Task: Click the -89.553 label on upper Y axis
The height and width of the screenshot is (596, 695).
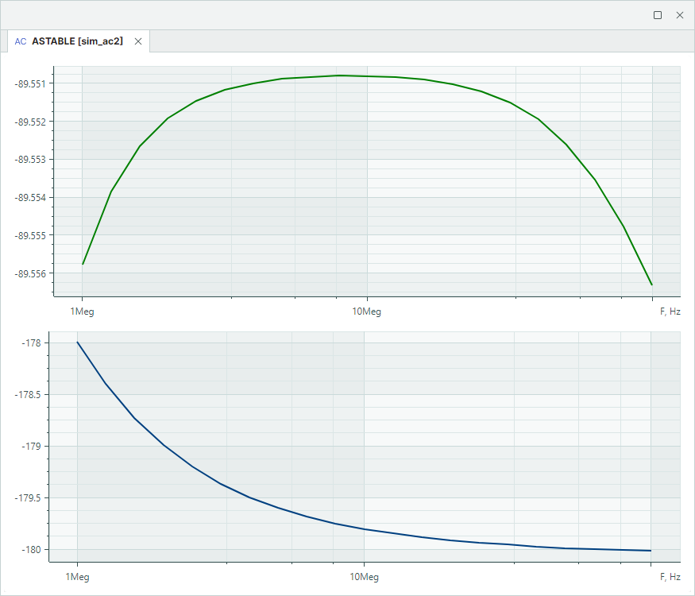Action: pos(31,160)
